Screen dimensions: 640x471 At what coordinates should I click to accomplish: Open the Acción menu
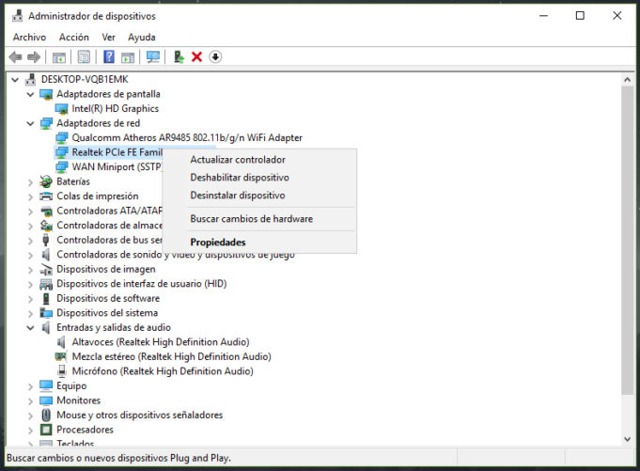click(73, 37)
